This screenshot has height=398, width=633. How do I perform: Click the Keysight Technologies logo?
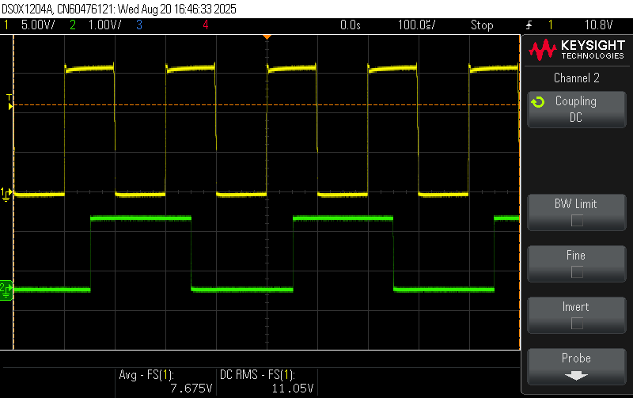click(576, 51)
